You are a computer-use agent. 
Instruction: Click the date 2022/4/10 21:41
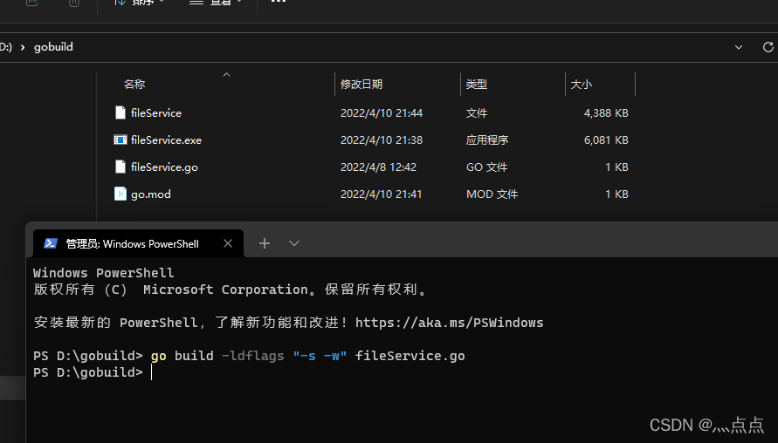coord(381,194)
